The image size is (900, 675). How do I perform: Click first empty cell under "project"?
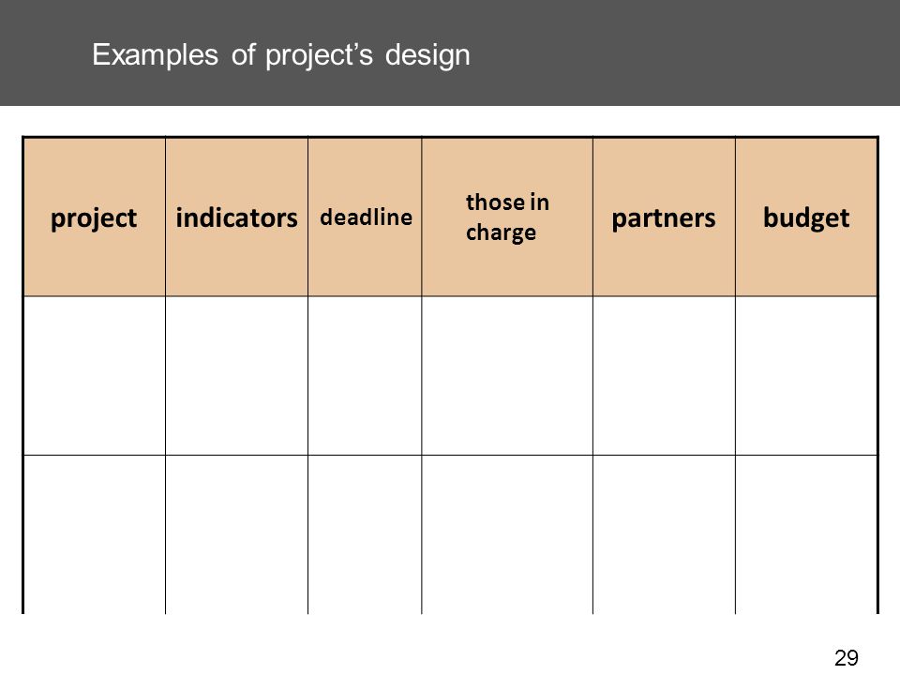[x=94, y=375]
